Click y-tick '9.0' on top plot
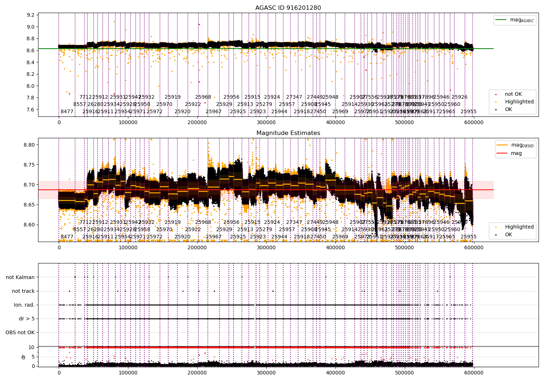The image size is (544, 381). (31, 27)
